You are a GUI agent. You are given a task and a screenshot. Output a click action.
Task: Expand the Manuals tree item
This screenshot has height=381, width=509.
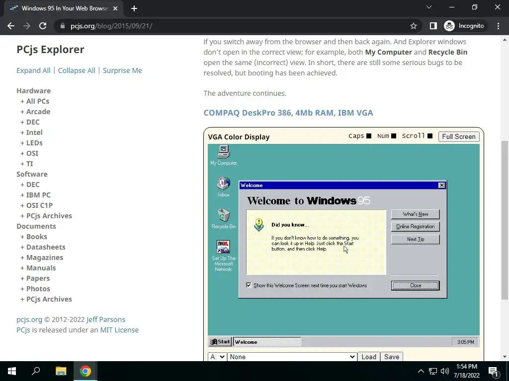(38, 268)
